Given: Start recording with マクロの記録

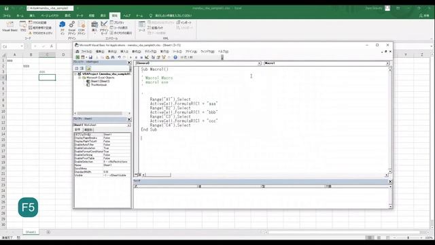Looking at the screenshot, I should click(38, 22).
